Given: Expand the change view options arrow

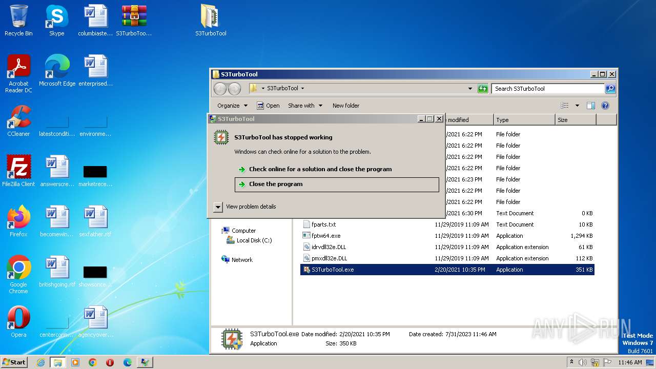Looking at the screenshot, I should (x=577, y=106).
